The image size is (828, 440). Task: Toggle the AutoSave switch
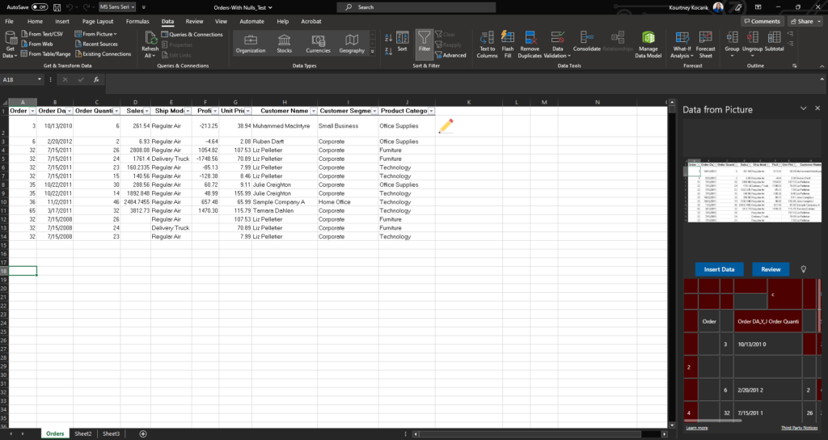click(39, 7)
